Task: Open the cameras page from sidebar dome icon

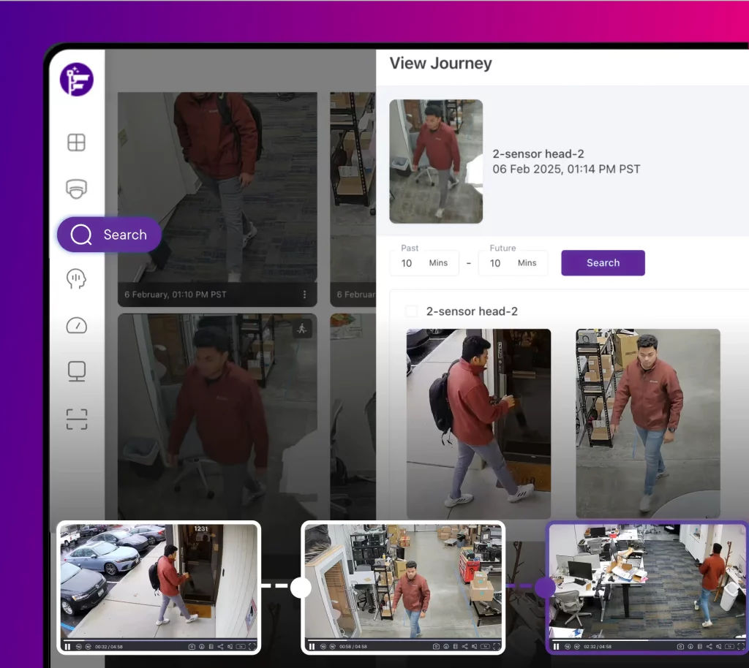Action: point(77,189)
